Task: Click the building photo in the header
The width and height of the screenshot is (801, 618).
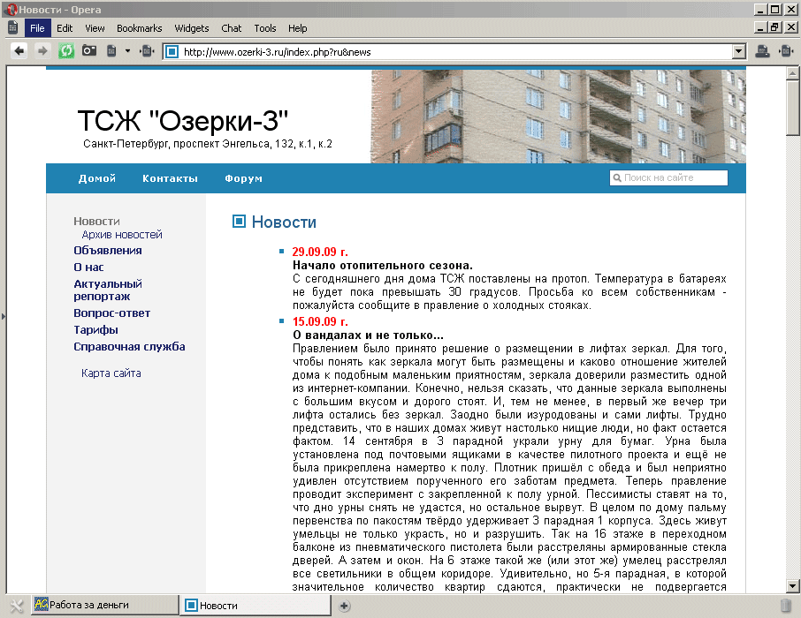Action: [558, 117]
